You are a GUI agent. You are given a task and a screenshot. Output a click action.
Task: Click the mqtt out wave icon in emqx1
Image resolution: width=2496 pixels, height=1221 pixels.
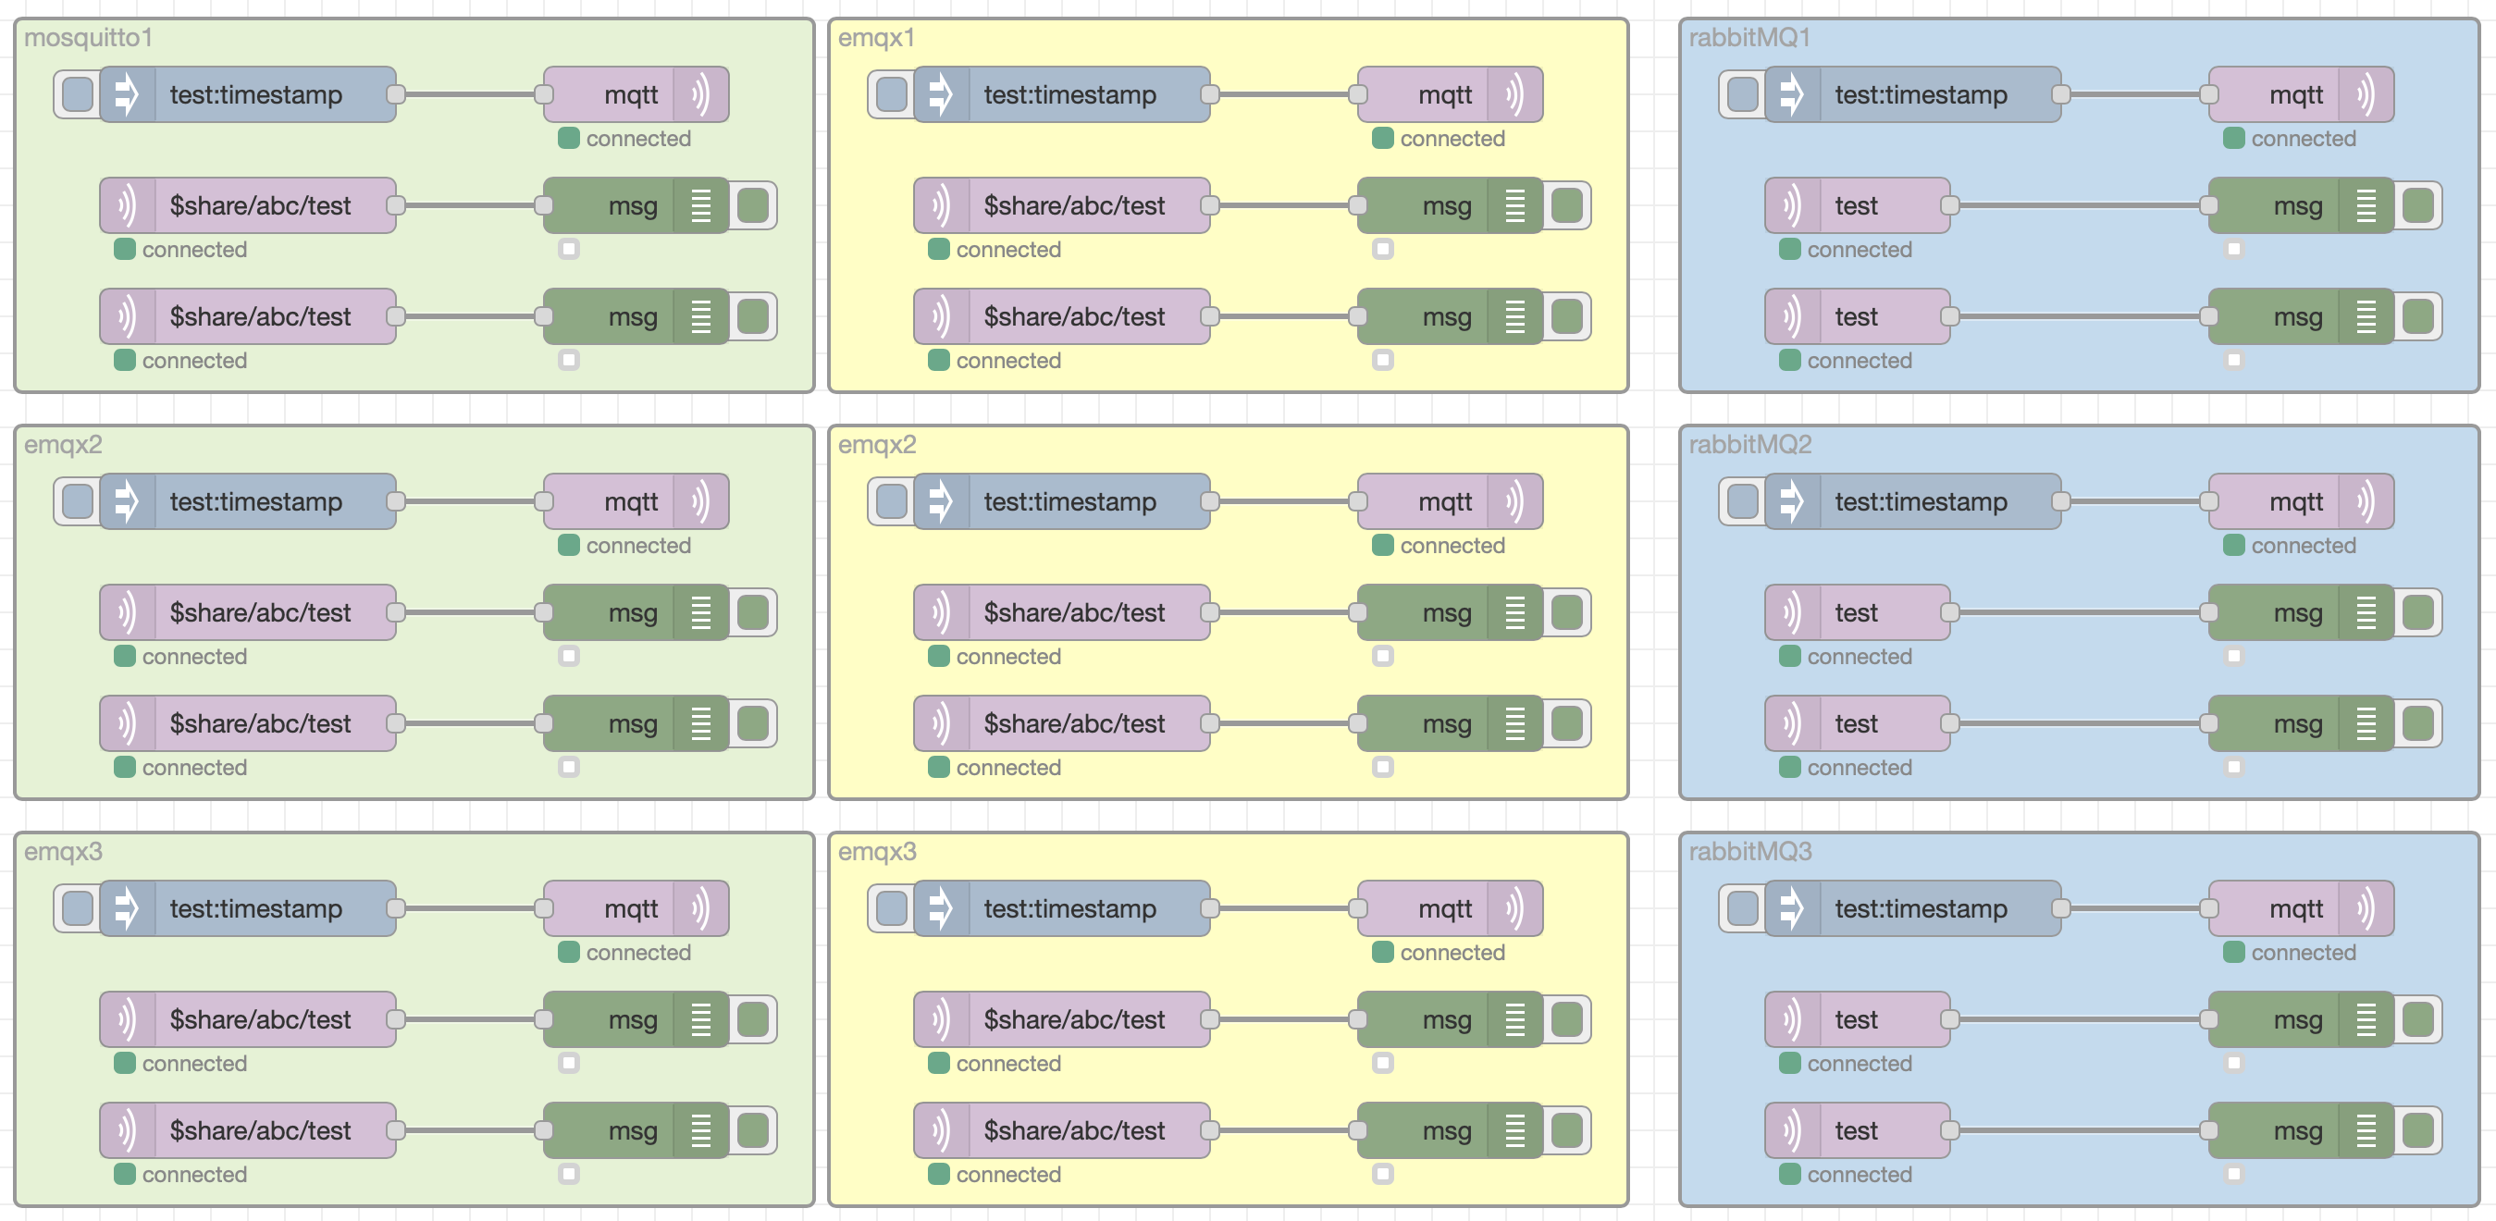point(1514,94)
